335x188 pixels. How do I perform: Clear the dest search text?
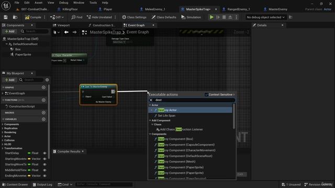pos(151,100)
